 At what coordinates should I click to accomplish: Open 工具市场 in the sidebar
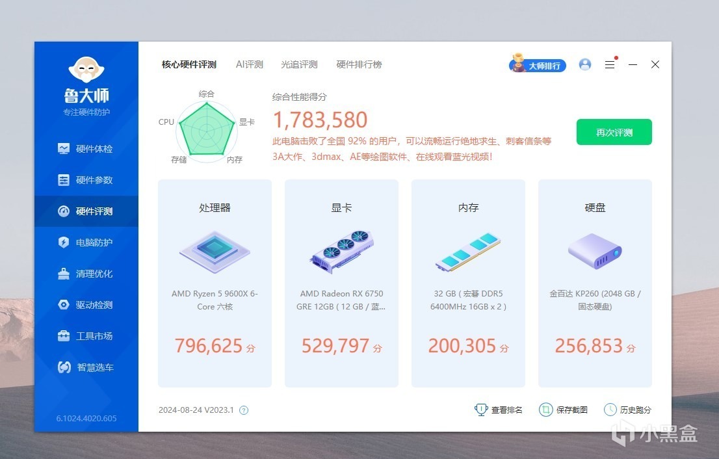86,336
